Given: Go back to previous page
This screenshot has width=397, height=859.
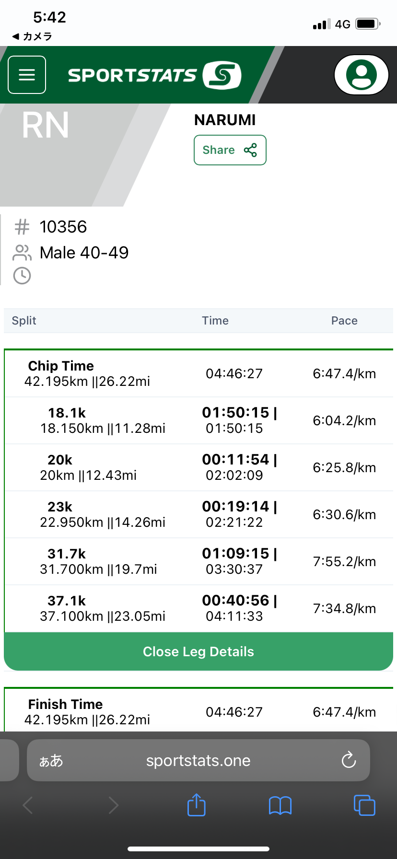Looking at the screenshot, I should (x=28, y=805).
